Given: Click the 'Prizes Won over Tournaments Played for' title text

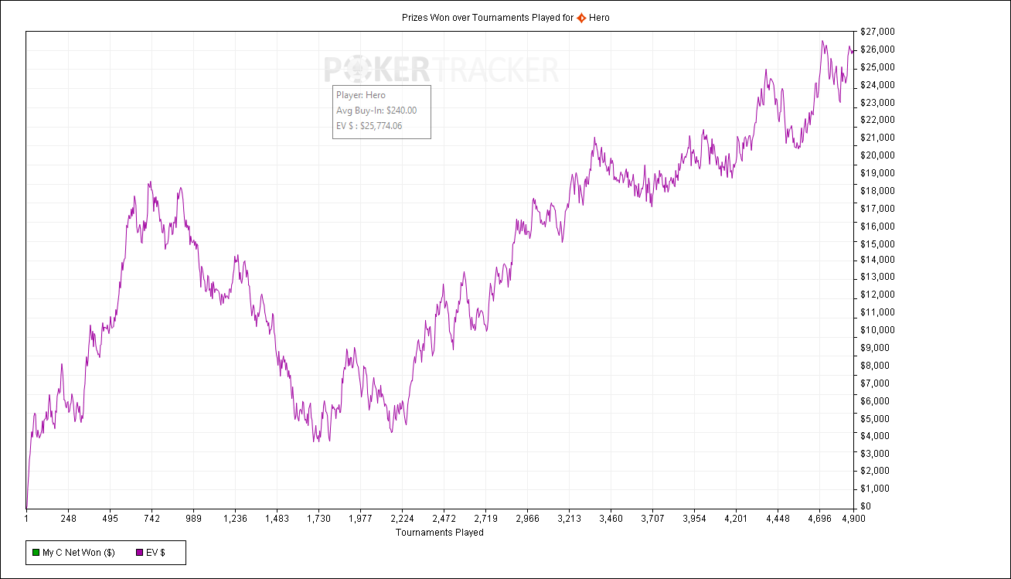Looking at the screenshot, I should point(488,17).
